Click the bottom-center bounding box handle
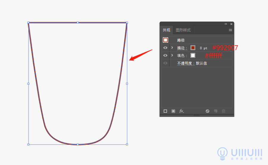This screenshot has width=268, height=165. click(x=78, y=145)
